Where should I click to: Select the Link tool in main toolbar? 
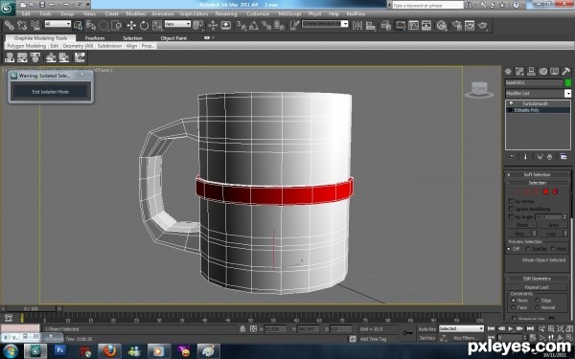(x=10, y=25)
